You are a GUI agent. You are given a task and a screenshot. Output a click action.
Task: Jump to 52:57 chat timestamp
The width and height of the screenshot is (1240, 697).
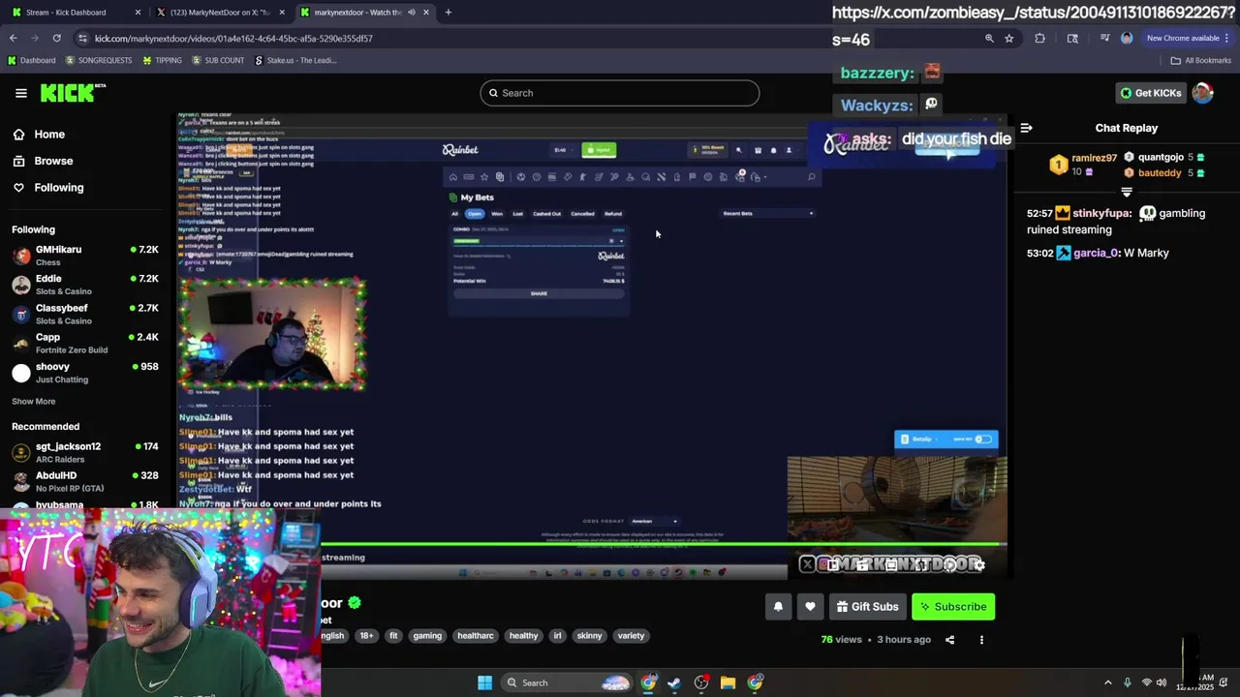(x=1039, y=213)
